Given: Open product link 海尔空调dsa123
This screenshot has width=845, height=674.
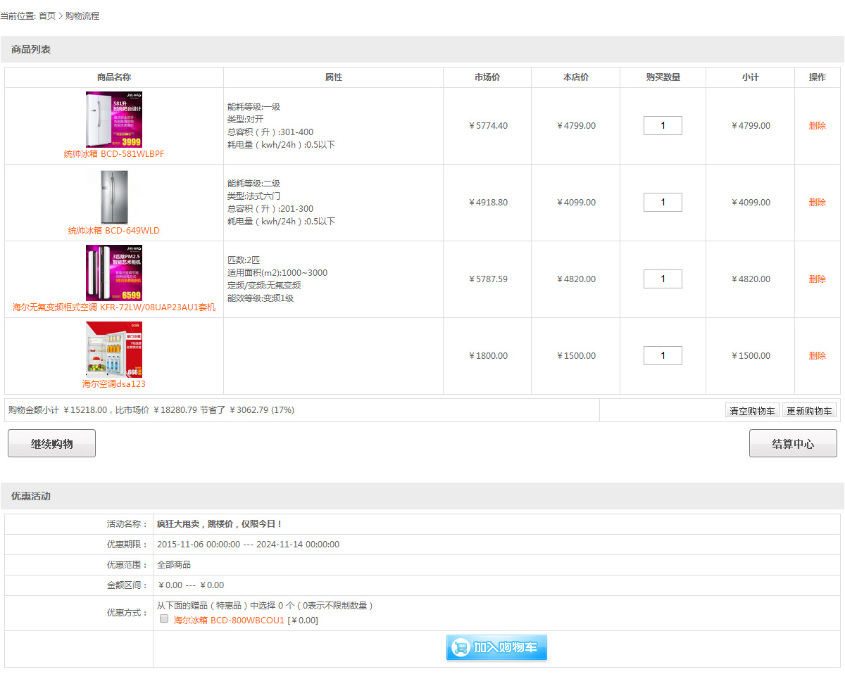Looking at the screenshot, I should coord(114,384).
